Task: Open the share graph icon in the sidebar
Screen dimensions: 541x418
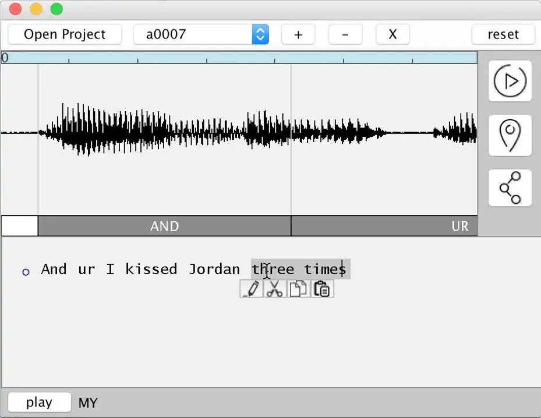Action: pos(510,187)
